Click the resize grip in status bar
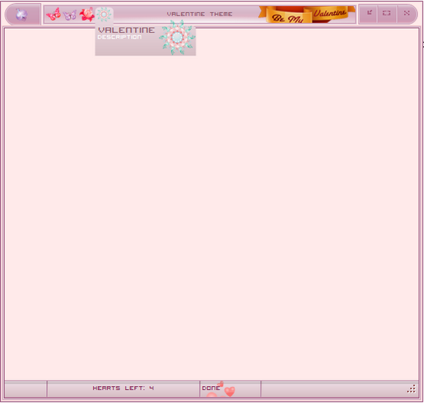The image size is (424, 403). point(412,389)
